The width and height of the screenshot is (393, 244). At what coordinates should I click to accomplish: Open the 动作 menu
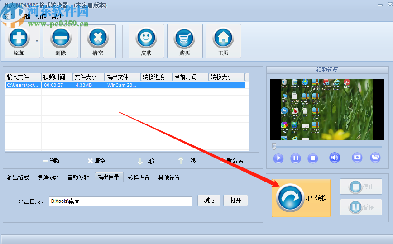[41, 17]
